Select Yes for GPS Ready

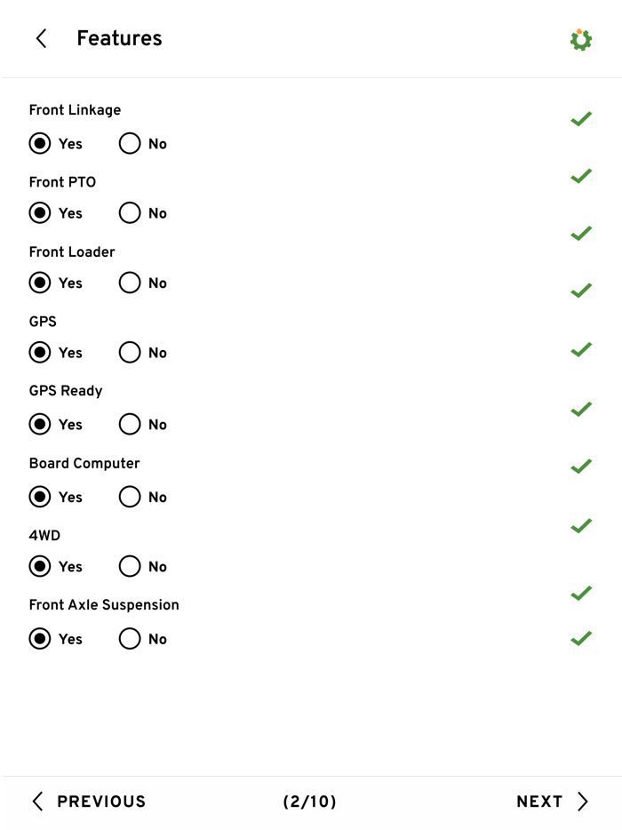[x=40, y=424]
